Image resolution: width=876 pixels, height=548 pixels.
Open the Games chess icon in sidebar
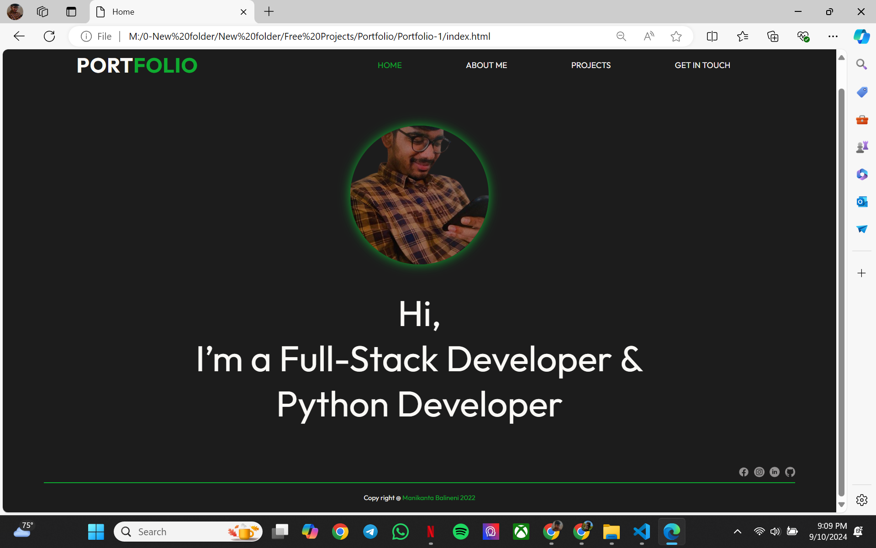click(x=862, y=147)
